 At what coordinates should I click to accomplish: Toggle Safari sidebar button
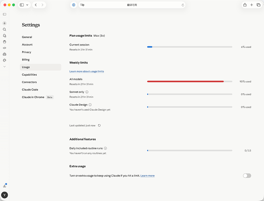tap(22, 5)
